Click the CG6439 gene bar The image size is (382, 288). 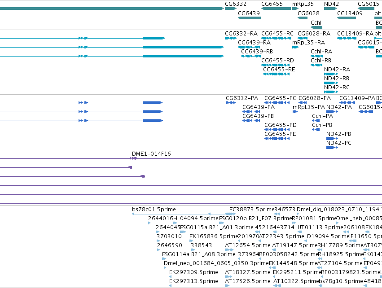[249, 18]
